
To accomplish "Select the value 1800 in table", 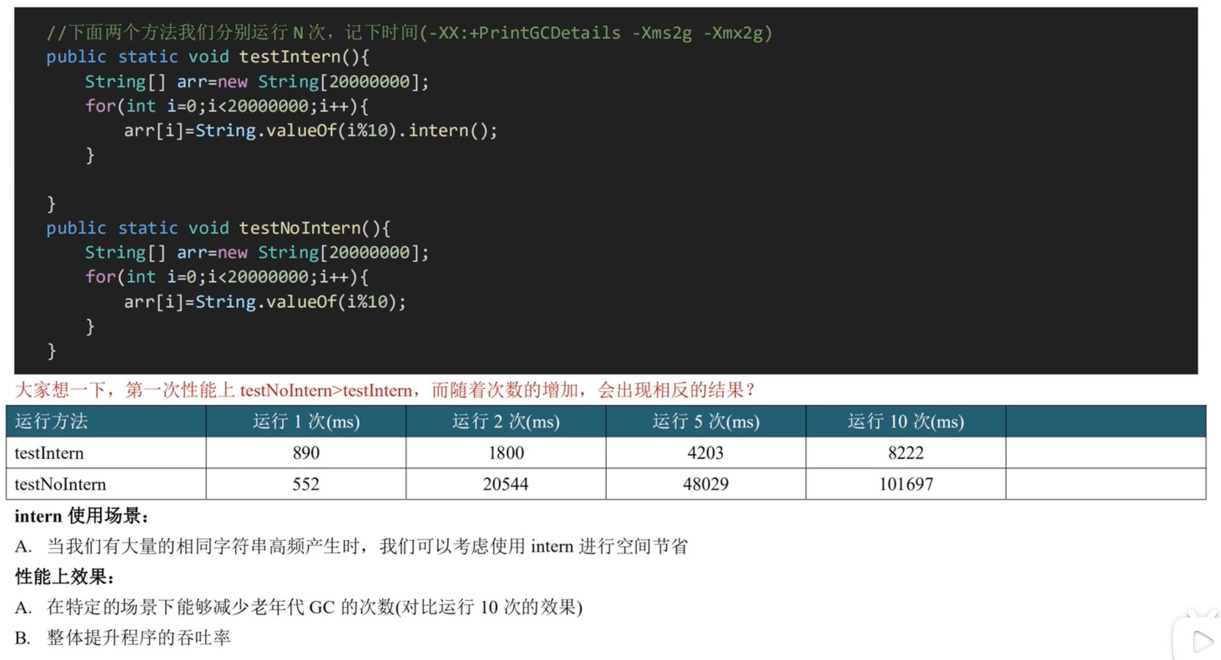I will (x=506, y=453).
